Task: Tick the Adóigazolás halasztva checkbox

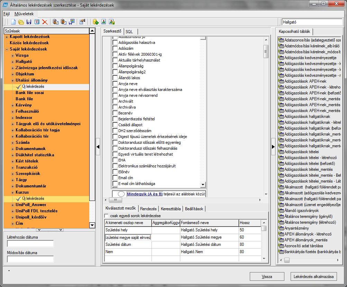Action: click(x=115, y=43)
